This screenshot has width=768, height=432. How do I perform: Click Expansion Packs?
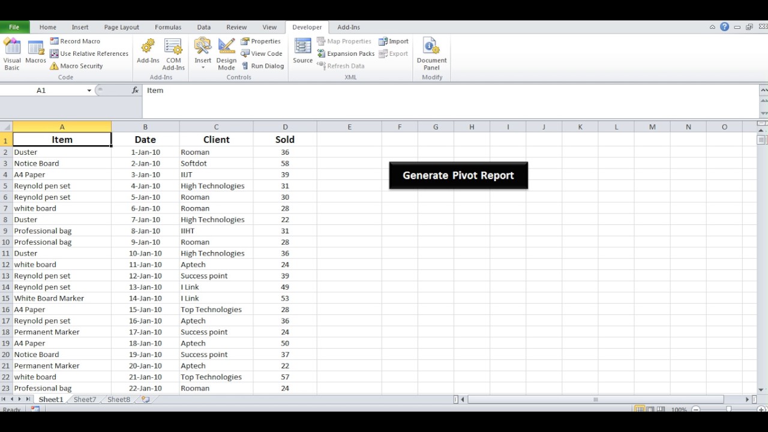[x=346, y=53]
